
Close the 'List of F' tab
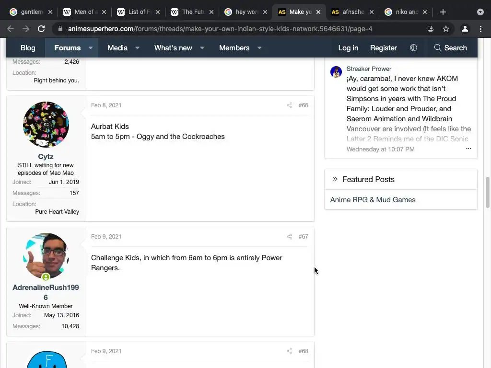click(158, 12)
